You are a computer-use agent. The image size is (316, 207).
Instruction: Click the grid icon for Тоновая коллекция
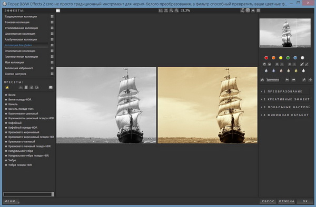click(52, 22)
